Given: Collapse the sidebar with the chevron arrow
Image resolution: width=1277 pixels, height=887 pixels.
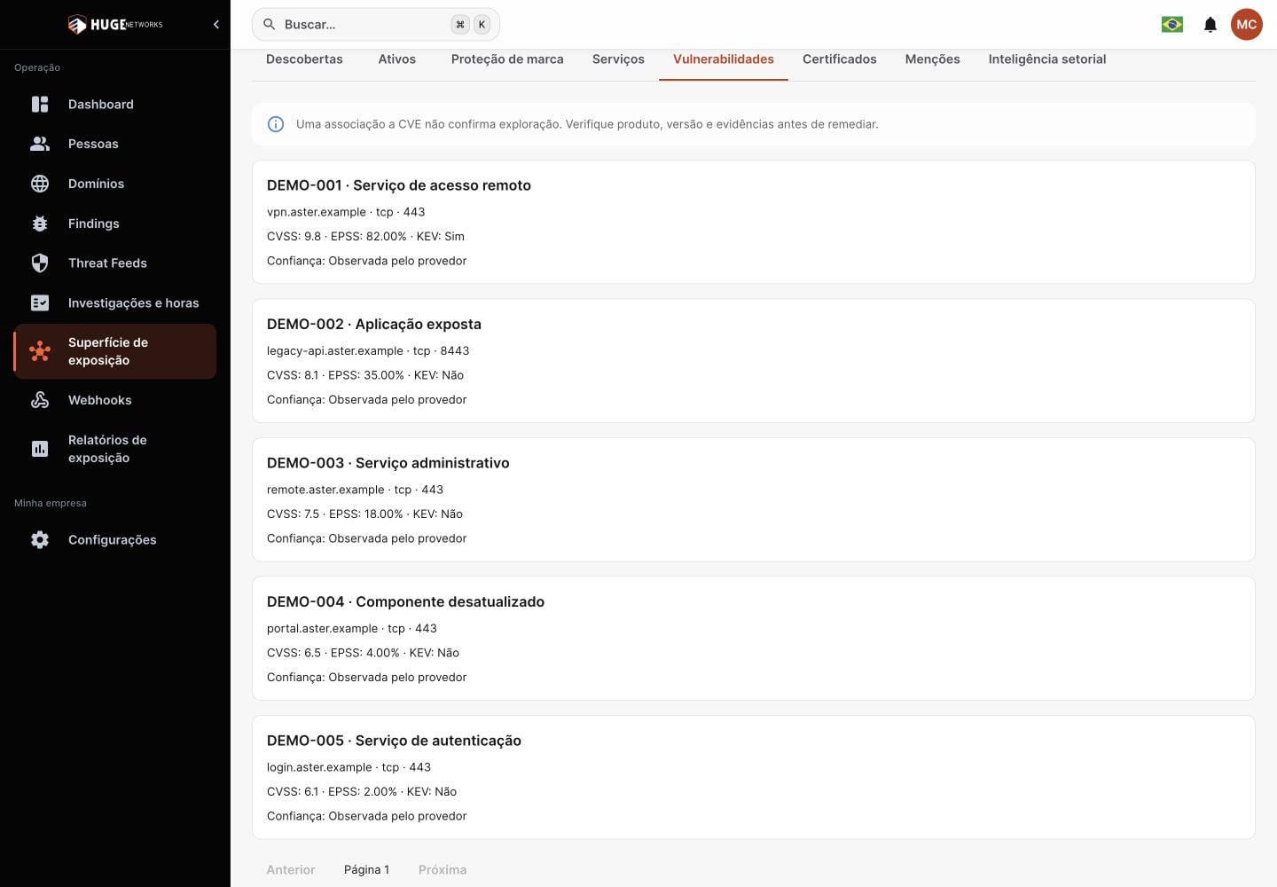Looking at the screenshot, I should pos(216,25).
